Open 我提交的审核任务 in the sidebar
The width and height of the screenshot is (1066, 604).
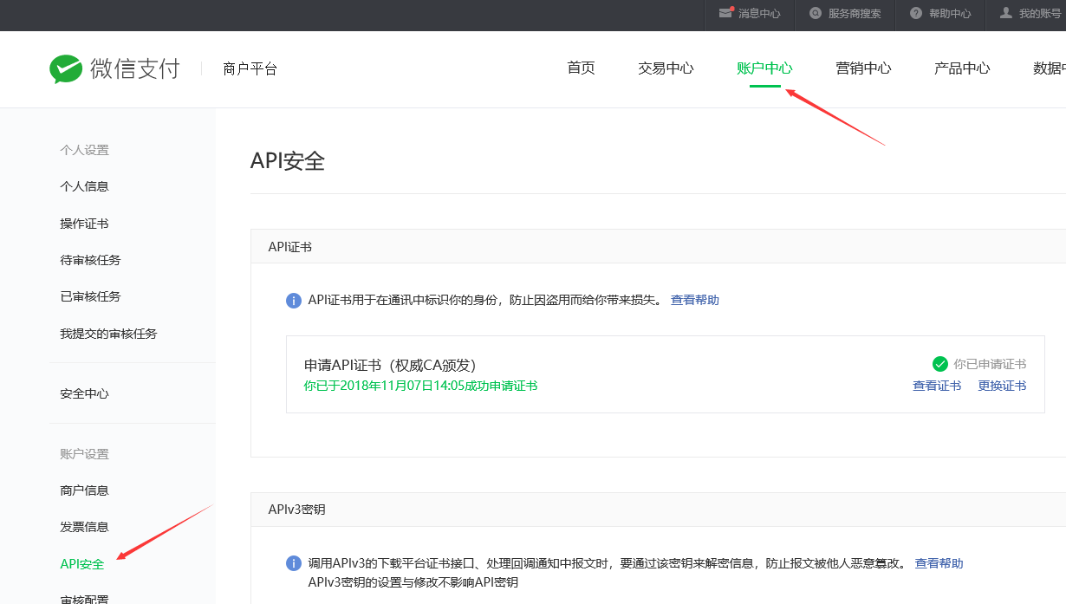(108, 334)
